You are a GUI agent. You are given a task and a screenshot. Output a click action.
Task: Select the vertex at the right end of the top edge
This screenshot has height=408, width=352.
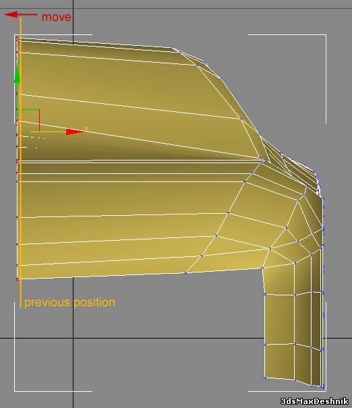[171, 48]
